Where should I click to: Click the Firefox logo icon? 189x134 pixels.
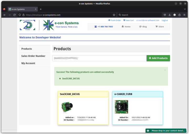point(4,9)
